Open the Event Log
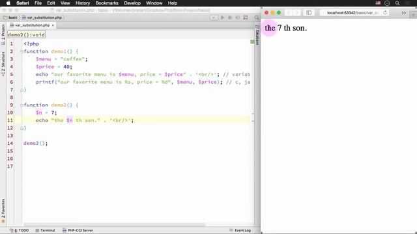The width and height of the screenshot is (417, 234). click(x=240, y=230)
